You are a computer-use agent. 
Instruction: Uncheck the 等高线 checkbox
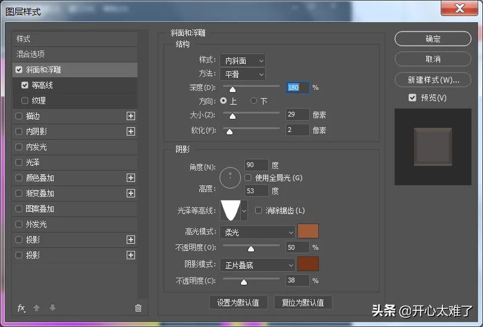pyautogui.click(x=24, y=85)
